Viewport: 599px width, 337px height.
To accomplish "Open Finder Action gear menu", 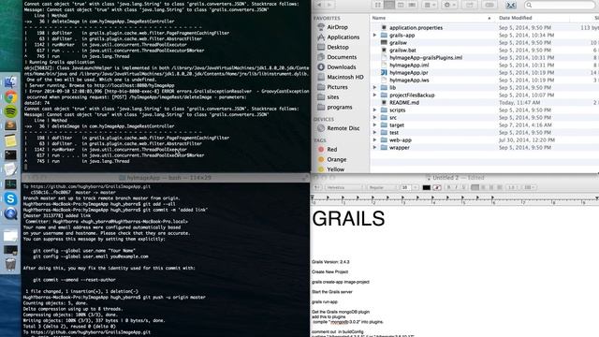I will pos(449,5).
